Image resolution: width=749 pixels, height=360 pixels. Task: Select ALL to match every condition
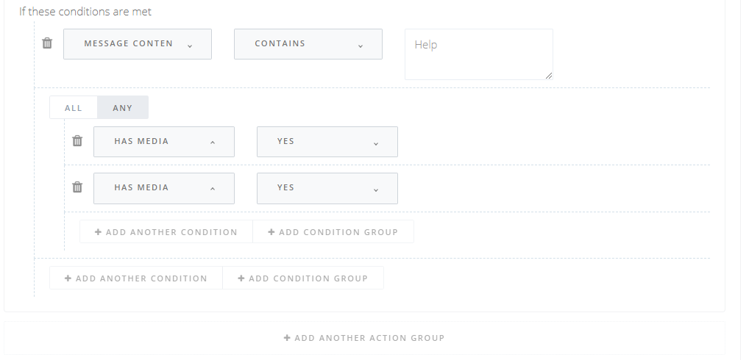pos(74,108)
